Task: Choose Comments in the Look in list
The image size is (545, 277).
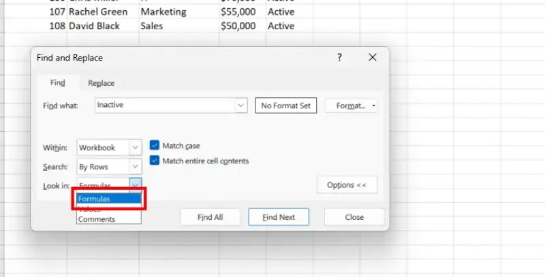Action: [109, 219]
